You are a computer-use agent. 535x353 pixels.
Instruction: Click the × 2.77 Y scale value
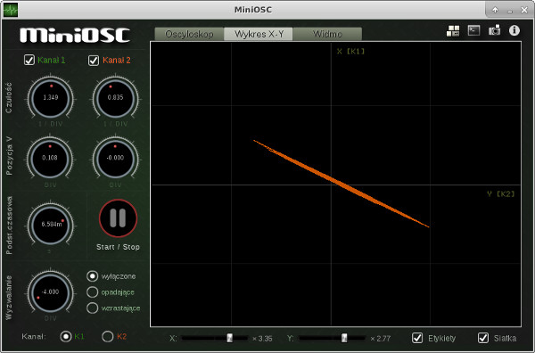380,339
